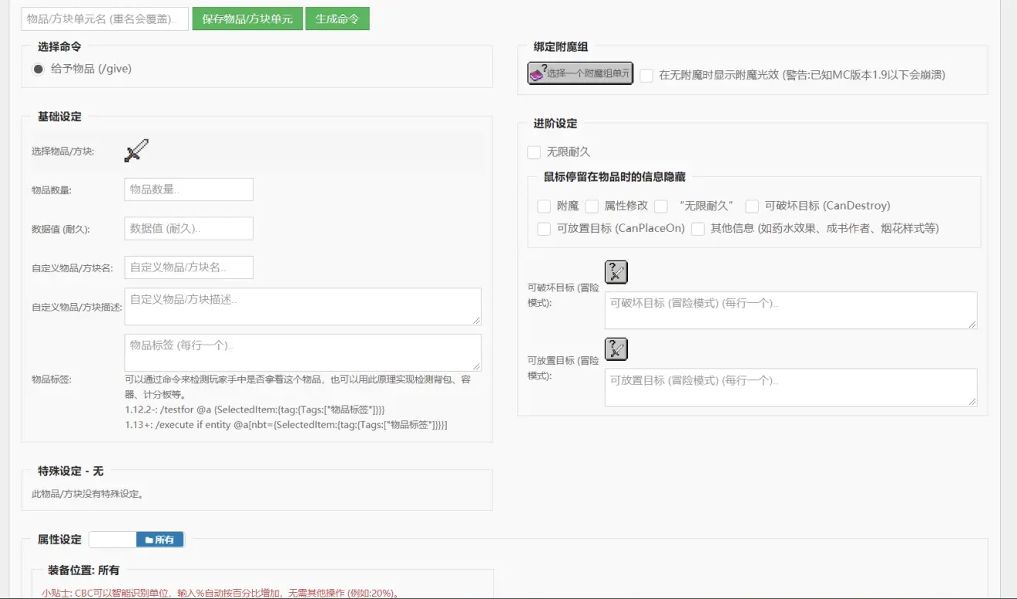Check the 可放置目标 (CanPlaceOn) hide checkbox
Screen dimensions: 1017x599
point(544,229)
